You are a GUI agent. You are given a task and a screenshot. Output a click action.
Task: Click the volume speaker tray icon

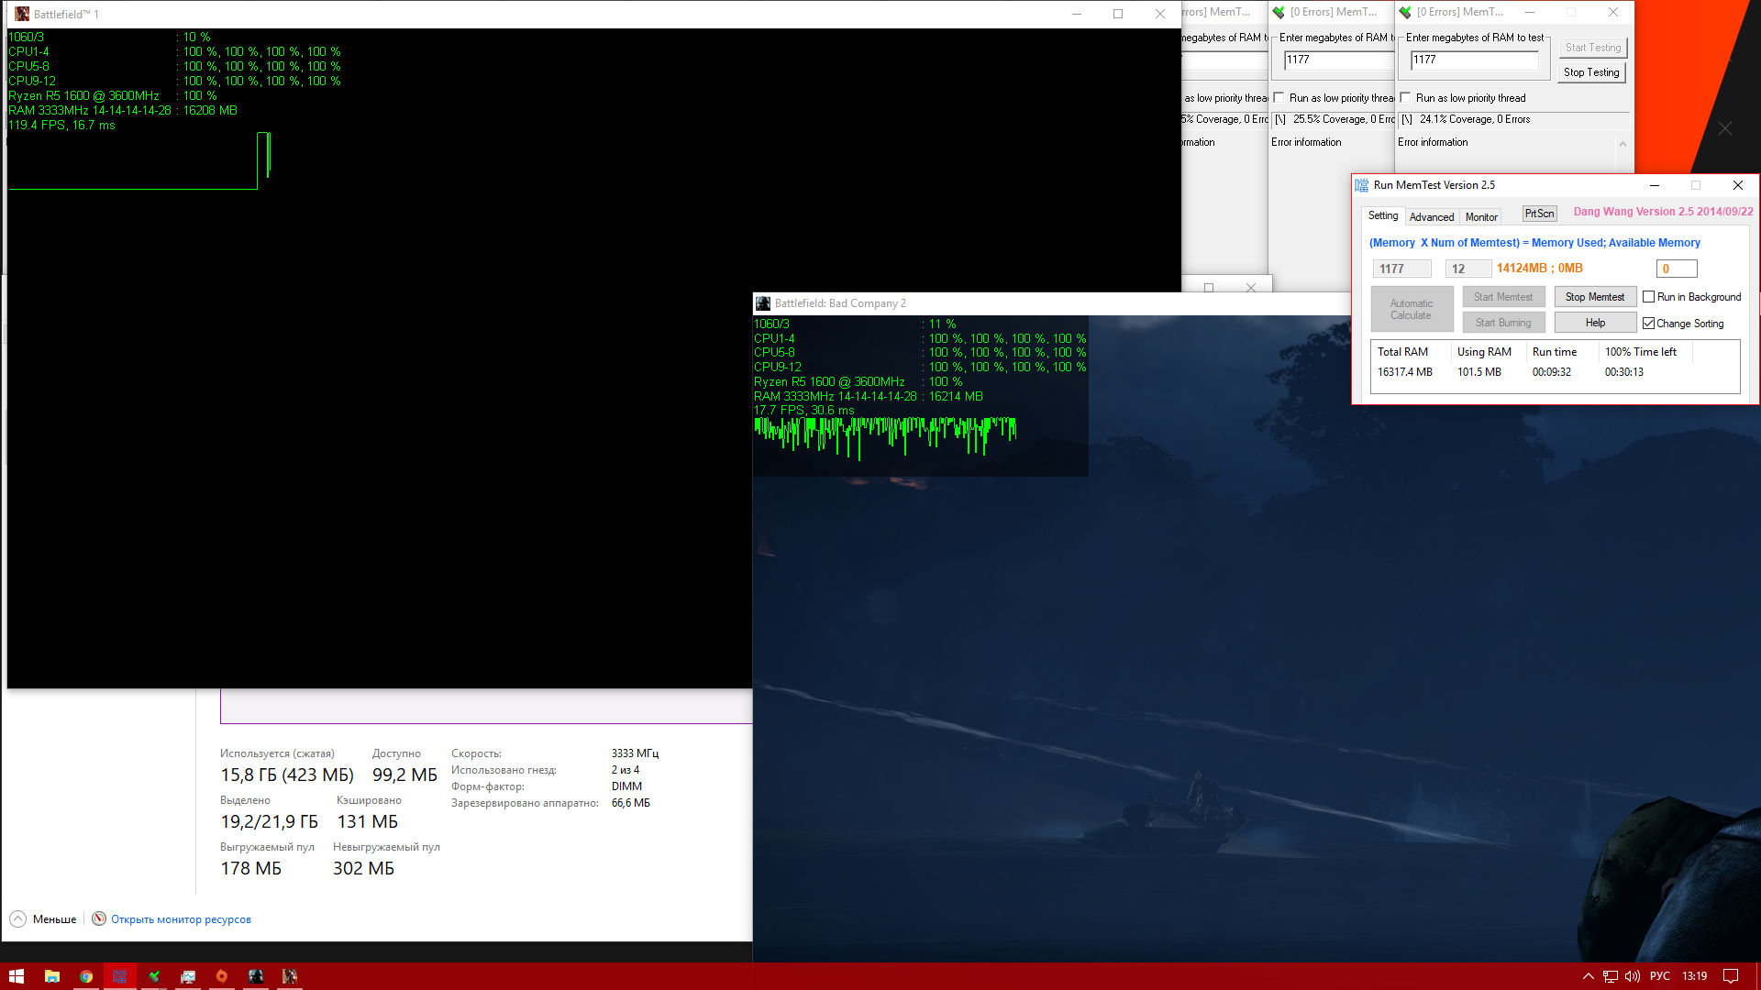pos(1633,976)
